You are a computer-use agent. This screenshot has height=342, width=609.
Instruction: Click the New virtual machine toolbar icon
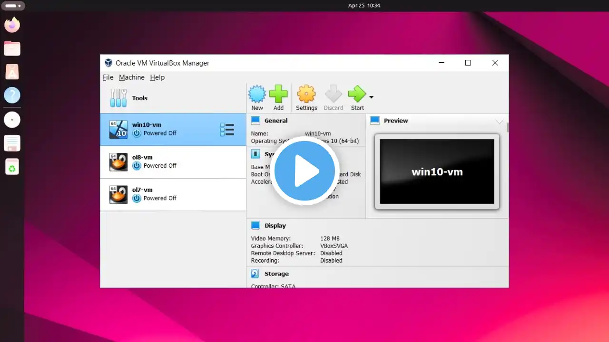(257, 94)
